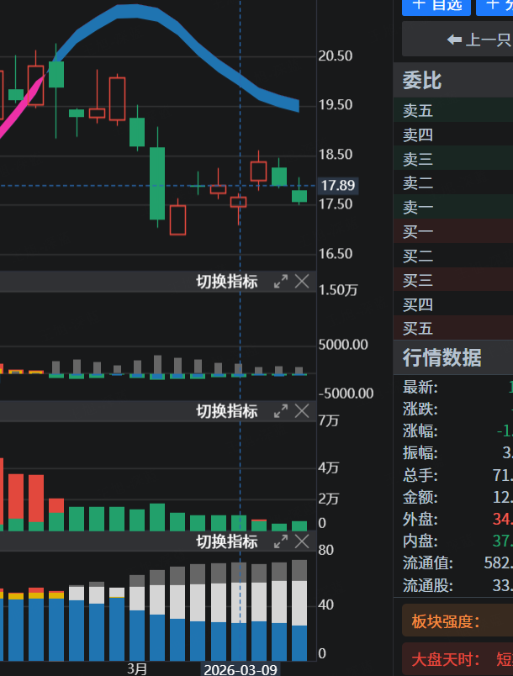The width and height of the screenshot is (513, 676).
Task: Close the bottom panel with 80 axis
Action: pos(302,542)
